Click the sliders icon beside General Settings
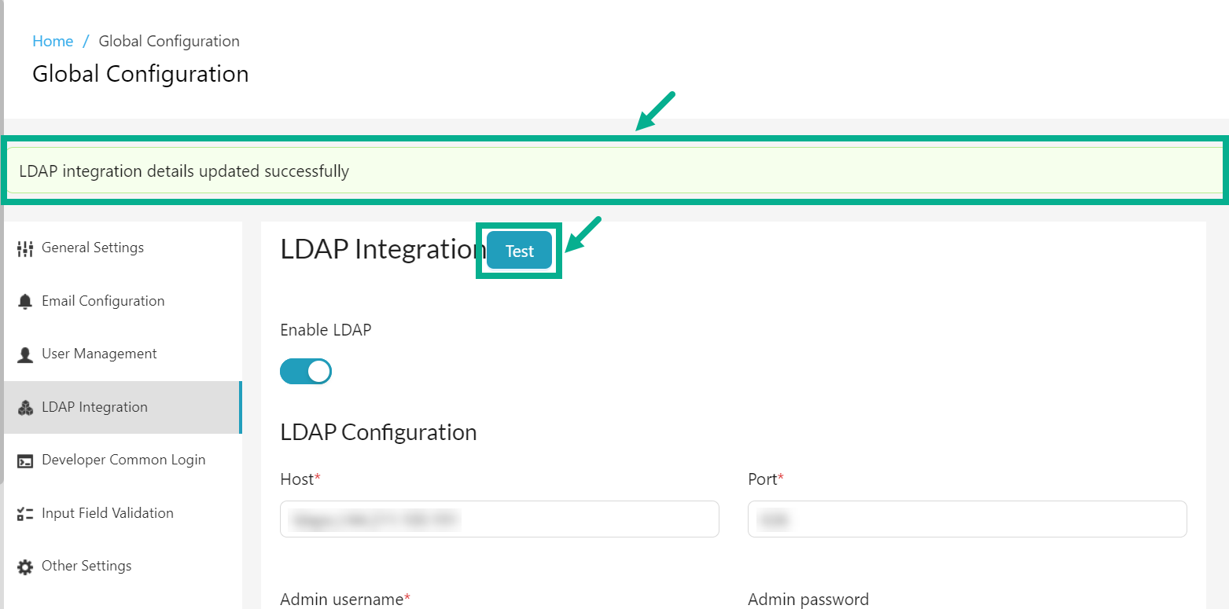The image size is (1229, 609). pyautogui.click(x=26, y=248)
